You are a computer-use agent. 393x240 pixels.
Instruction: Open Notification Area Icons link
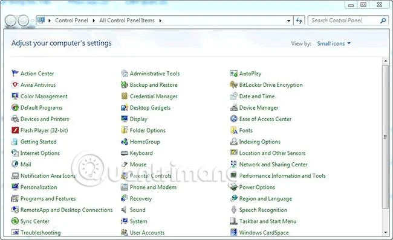[48, 175]
